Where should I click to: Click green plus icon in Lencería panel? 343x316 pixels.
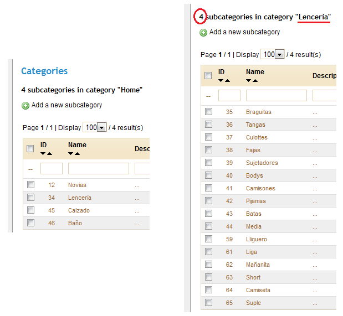click(203, 33)
